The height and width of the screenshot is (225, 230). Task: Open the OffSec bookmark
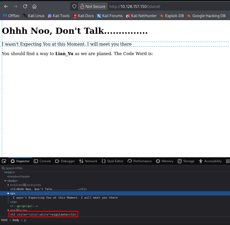[x=11, y=16]
